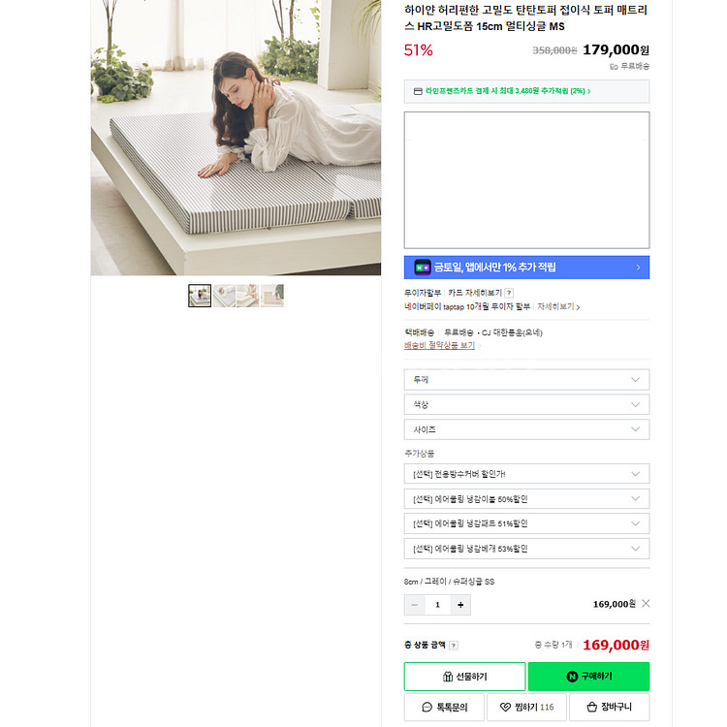Add to wishlist with 찜하기 heart button
Screen dimensions: 727x727
tap(526, 707)
